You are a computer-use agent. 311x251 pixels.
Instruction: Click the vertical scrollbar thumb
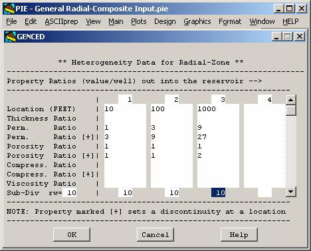pos(291,111)
